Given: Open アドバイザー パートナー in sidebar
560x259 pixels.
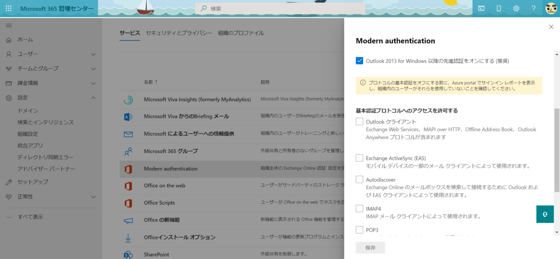Looking at the screenshot, I should coord(46,169).
